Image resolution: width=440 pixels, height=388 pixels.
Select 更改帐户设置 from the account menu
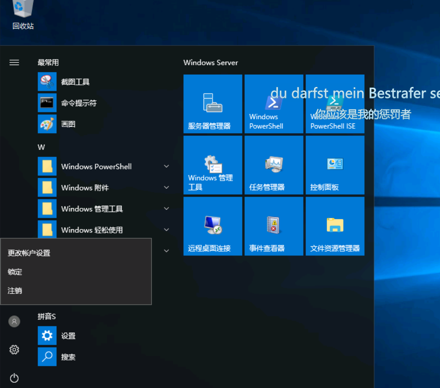29,253
